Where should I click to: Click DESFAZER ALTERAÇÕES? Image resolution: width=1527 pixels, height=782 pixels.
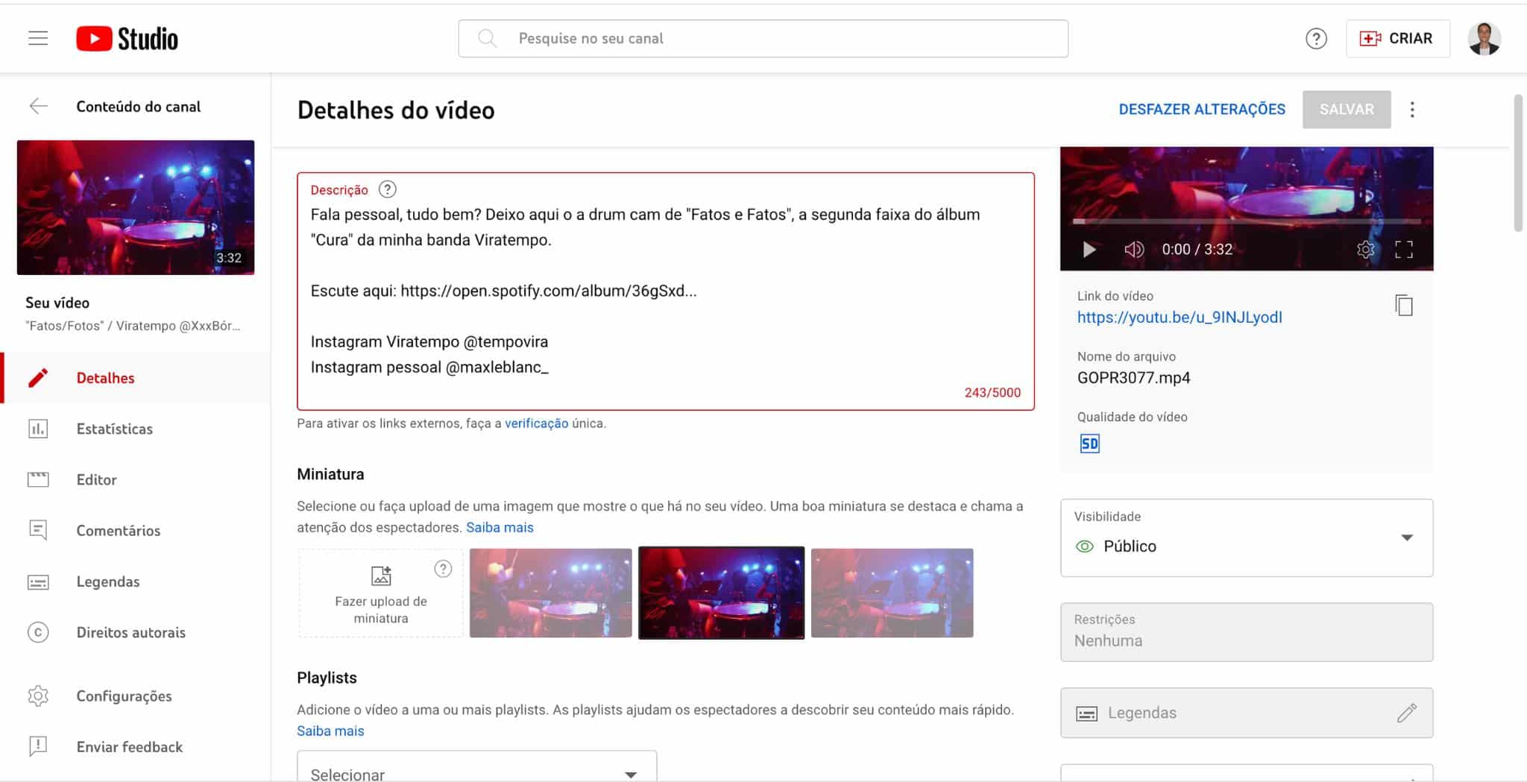pos(1202,110)
